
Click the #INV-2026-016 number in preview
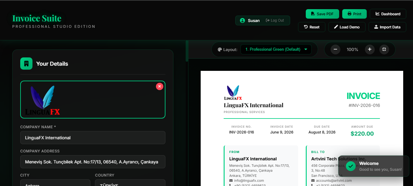click(x=364, y=105)
